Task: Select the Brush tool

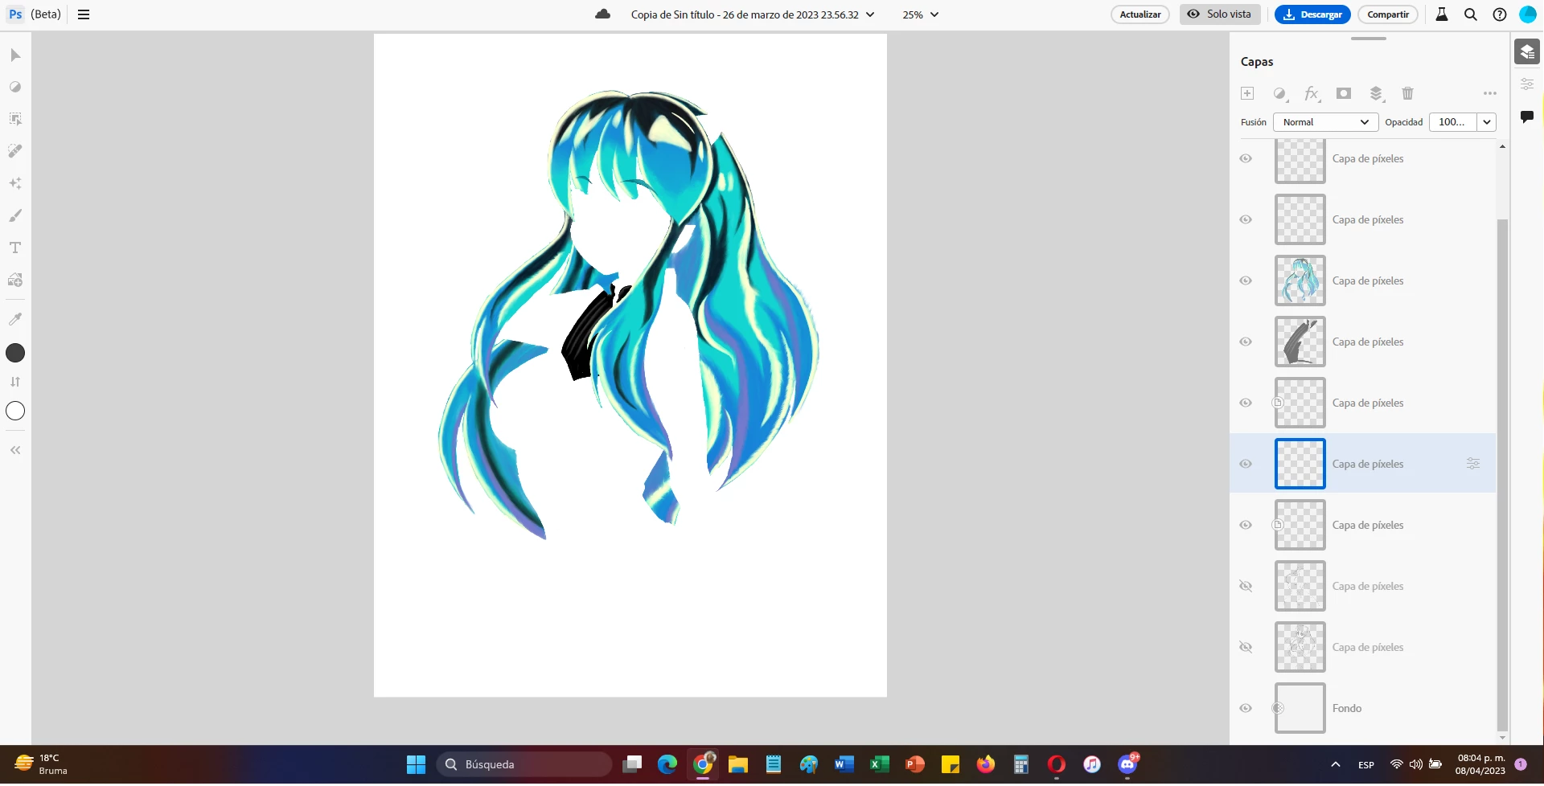Action: [x=15, y=215]
